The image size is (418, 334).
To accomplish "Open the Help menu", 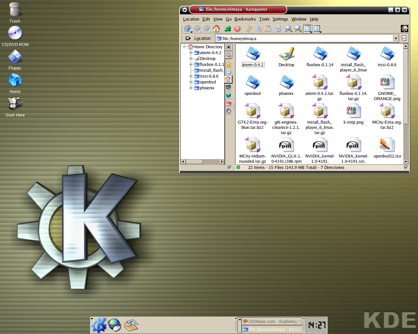I will (x=314, y=19).
